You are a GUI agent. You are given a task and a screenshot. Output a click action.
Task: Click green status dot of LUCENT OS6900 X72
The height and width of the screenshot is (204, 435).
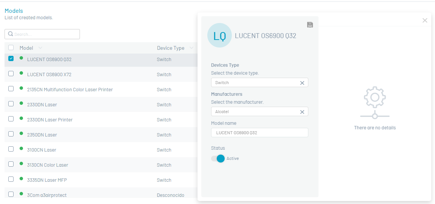point(21,73)
